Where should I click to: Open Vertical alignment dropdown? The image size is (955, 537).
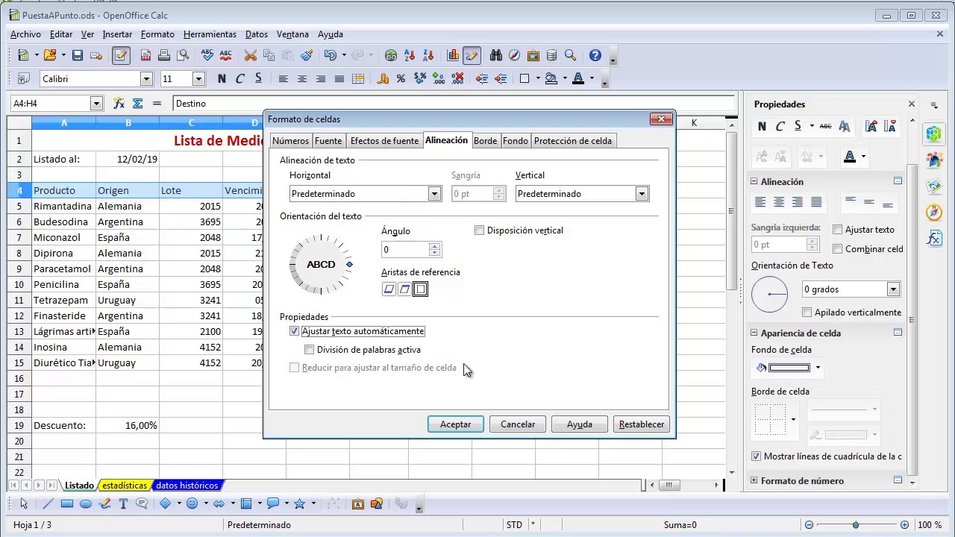click(x=642, y=194)
